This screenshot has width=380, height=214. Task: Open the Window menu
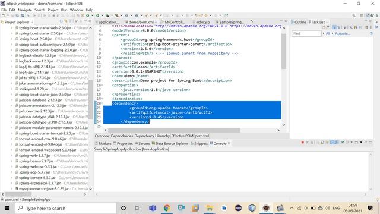(77, 10)
